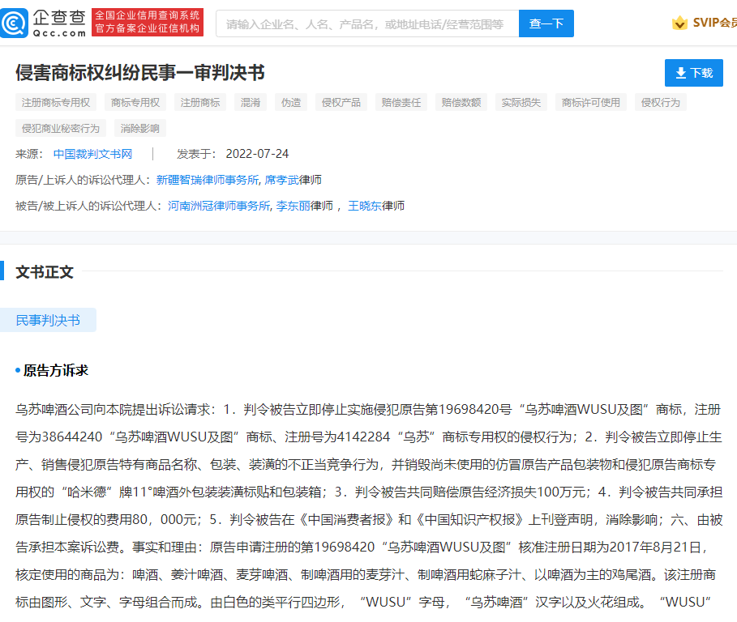Select the 实际损失 tag
This screenshot has width=737, height=622.
tap(521, 102)
